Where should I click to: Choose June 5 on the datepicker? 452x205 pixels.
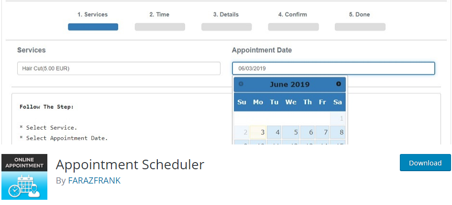290,132
